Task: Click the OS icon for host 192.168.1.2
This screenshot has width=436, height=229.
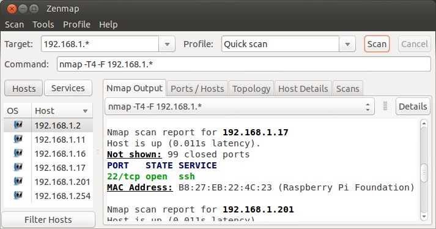Action: 18,125
